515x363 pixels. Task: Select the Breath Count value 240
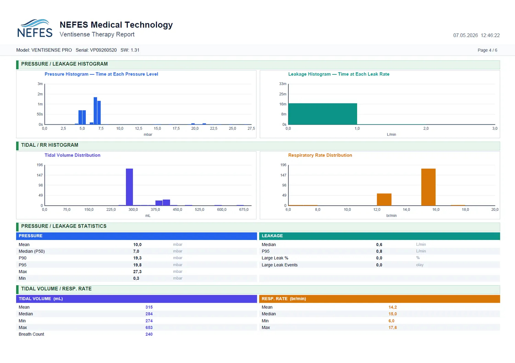[149, 334]
